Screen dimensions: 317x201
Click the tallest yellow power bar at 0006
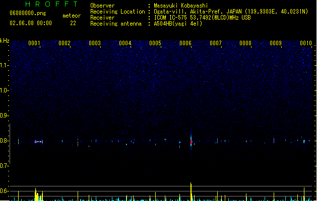(191, 192)
